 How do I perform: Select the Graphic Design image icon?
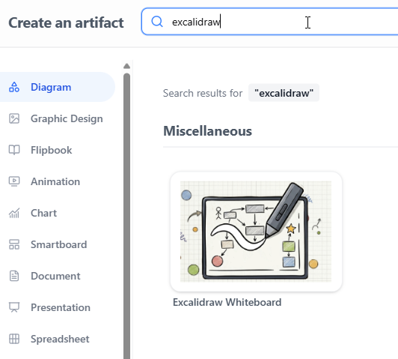coord(14,118)
